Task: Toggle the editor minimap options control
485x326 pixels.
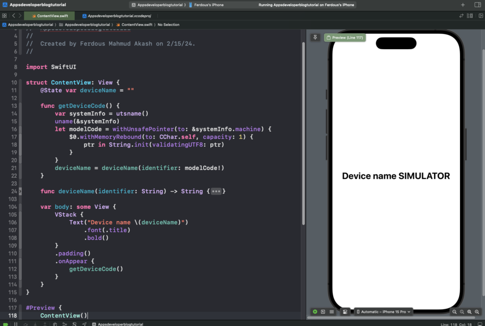Action: point(469,16)
